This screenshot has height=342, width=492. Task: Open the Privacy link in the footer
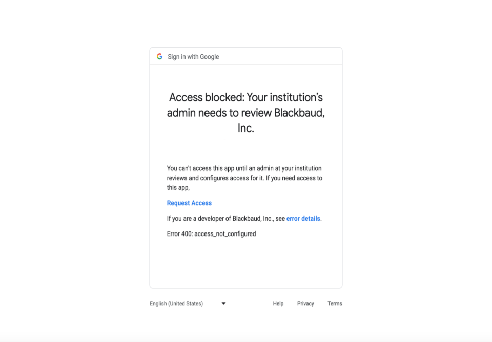(305, 304)
